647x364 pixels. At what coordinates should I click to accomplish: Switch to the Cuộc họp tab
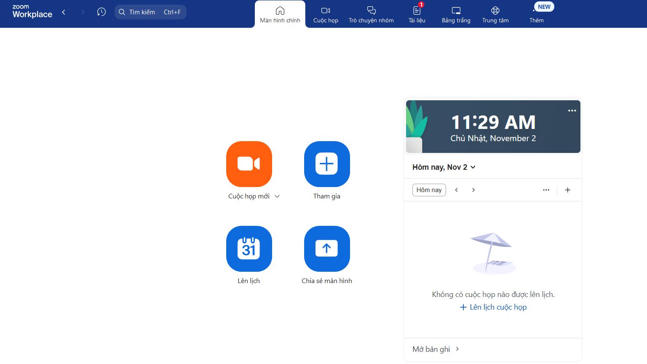coord(326,15)
